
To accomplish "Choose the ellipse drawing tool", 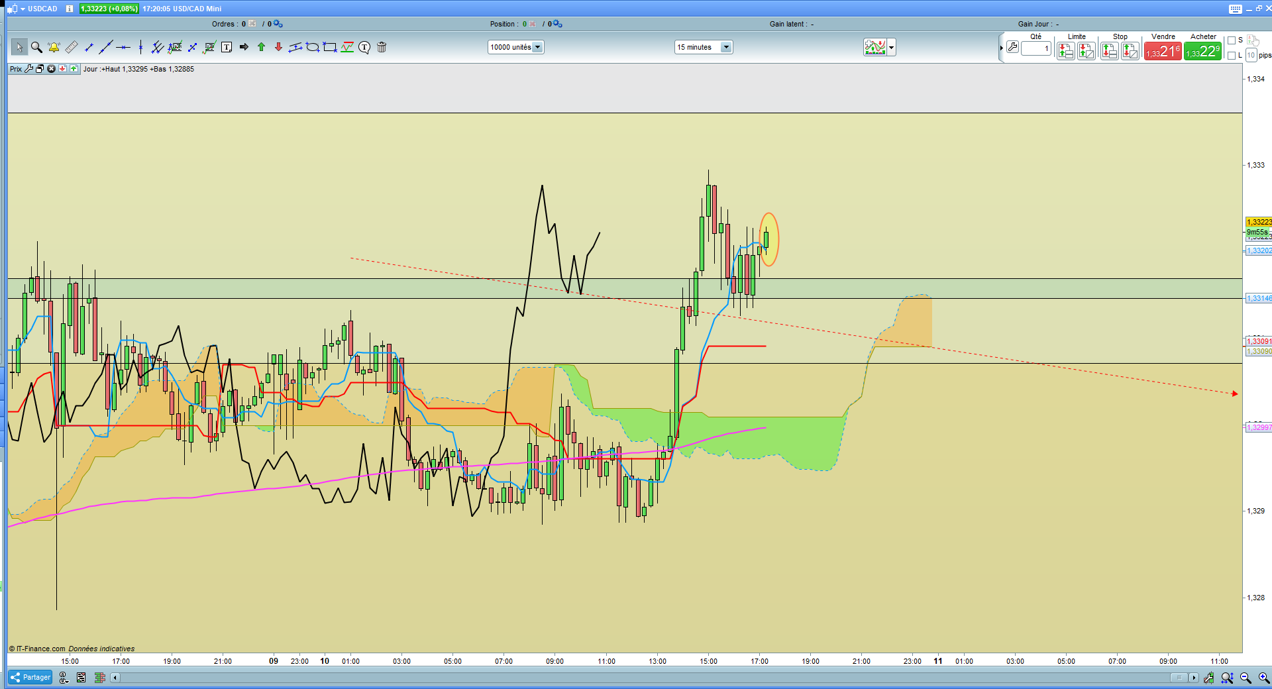I will click(x=313, y=47).
